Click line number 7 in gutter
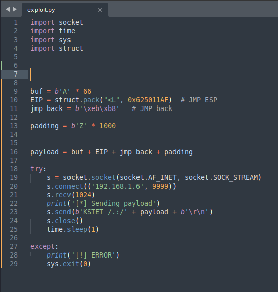Viewport: 278px width, 292px height. 16,75
